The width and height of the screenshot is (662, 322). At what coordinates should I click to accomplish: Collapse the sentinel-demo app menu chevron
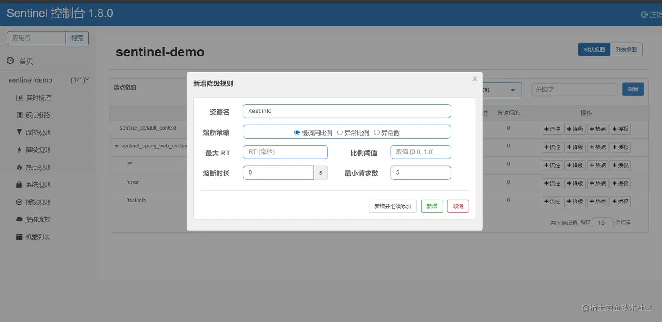pos(87,79)
